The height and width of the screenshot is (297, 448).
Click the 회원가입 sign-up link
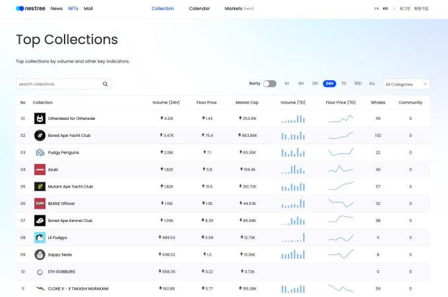point(420,9)
